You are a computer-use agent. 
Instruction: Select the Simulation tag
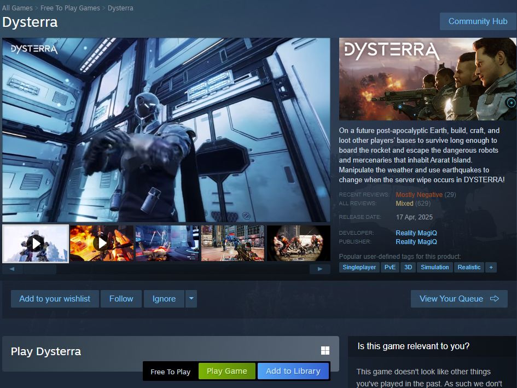coord(434,267)
